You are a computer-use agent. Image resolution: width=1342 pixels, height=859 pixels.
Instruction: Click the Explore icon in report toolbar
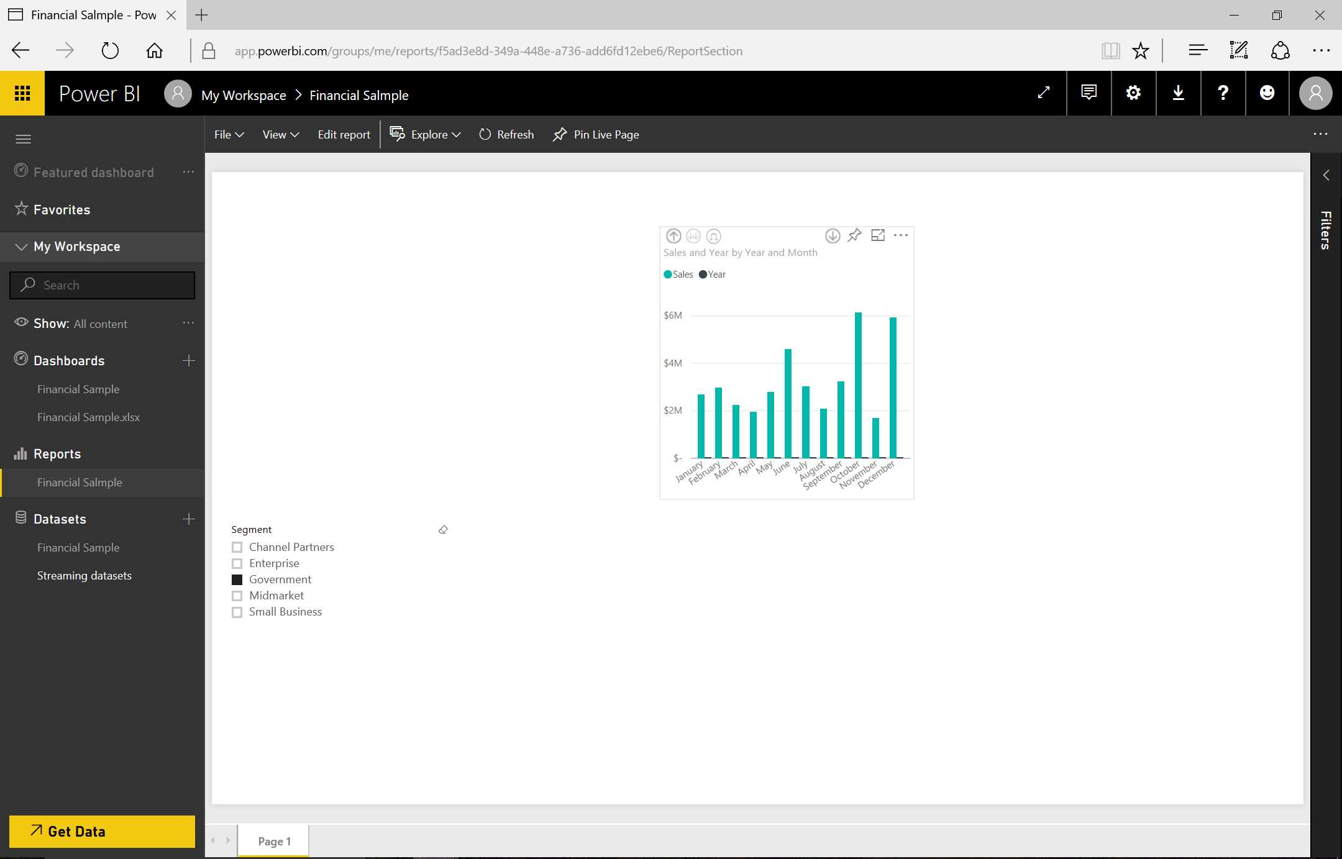pyautogui.click(x=396, y=134)
